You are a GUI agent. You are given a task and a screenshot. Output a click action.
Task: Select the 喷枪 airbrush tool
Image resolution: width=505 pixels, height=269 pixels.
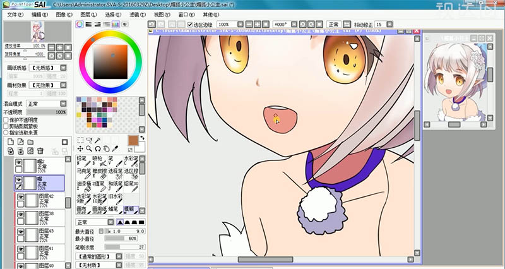point(99,161)
